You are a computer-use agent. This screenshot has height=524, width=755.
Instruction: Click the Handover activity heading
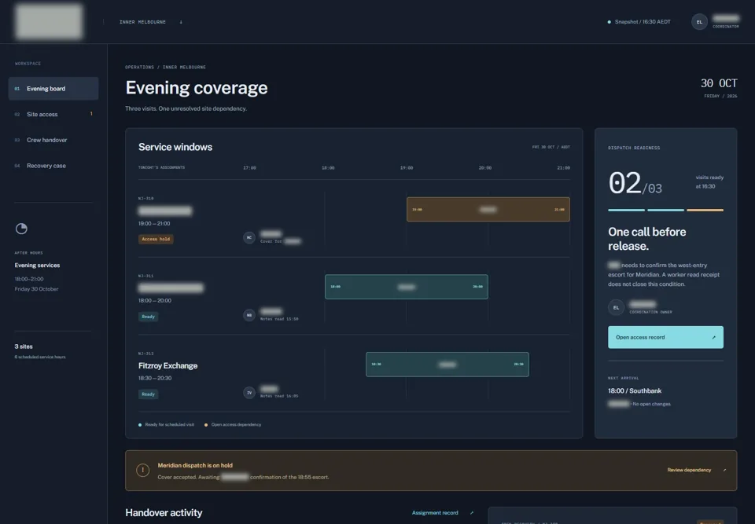tap(164, 513)
